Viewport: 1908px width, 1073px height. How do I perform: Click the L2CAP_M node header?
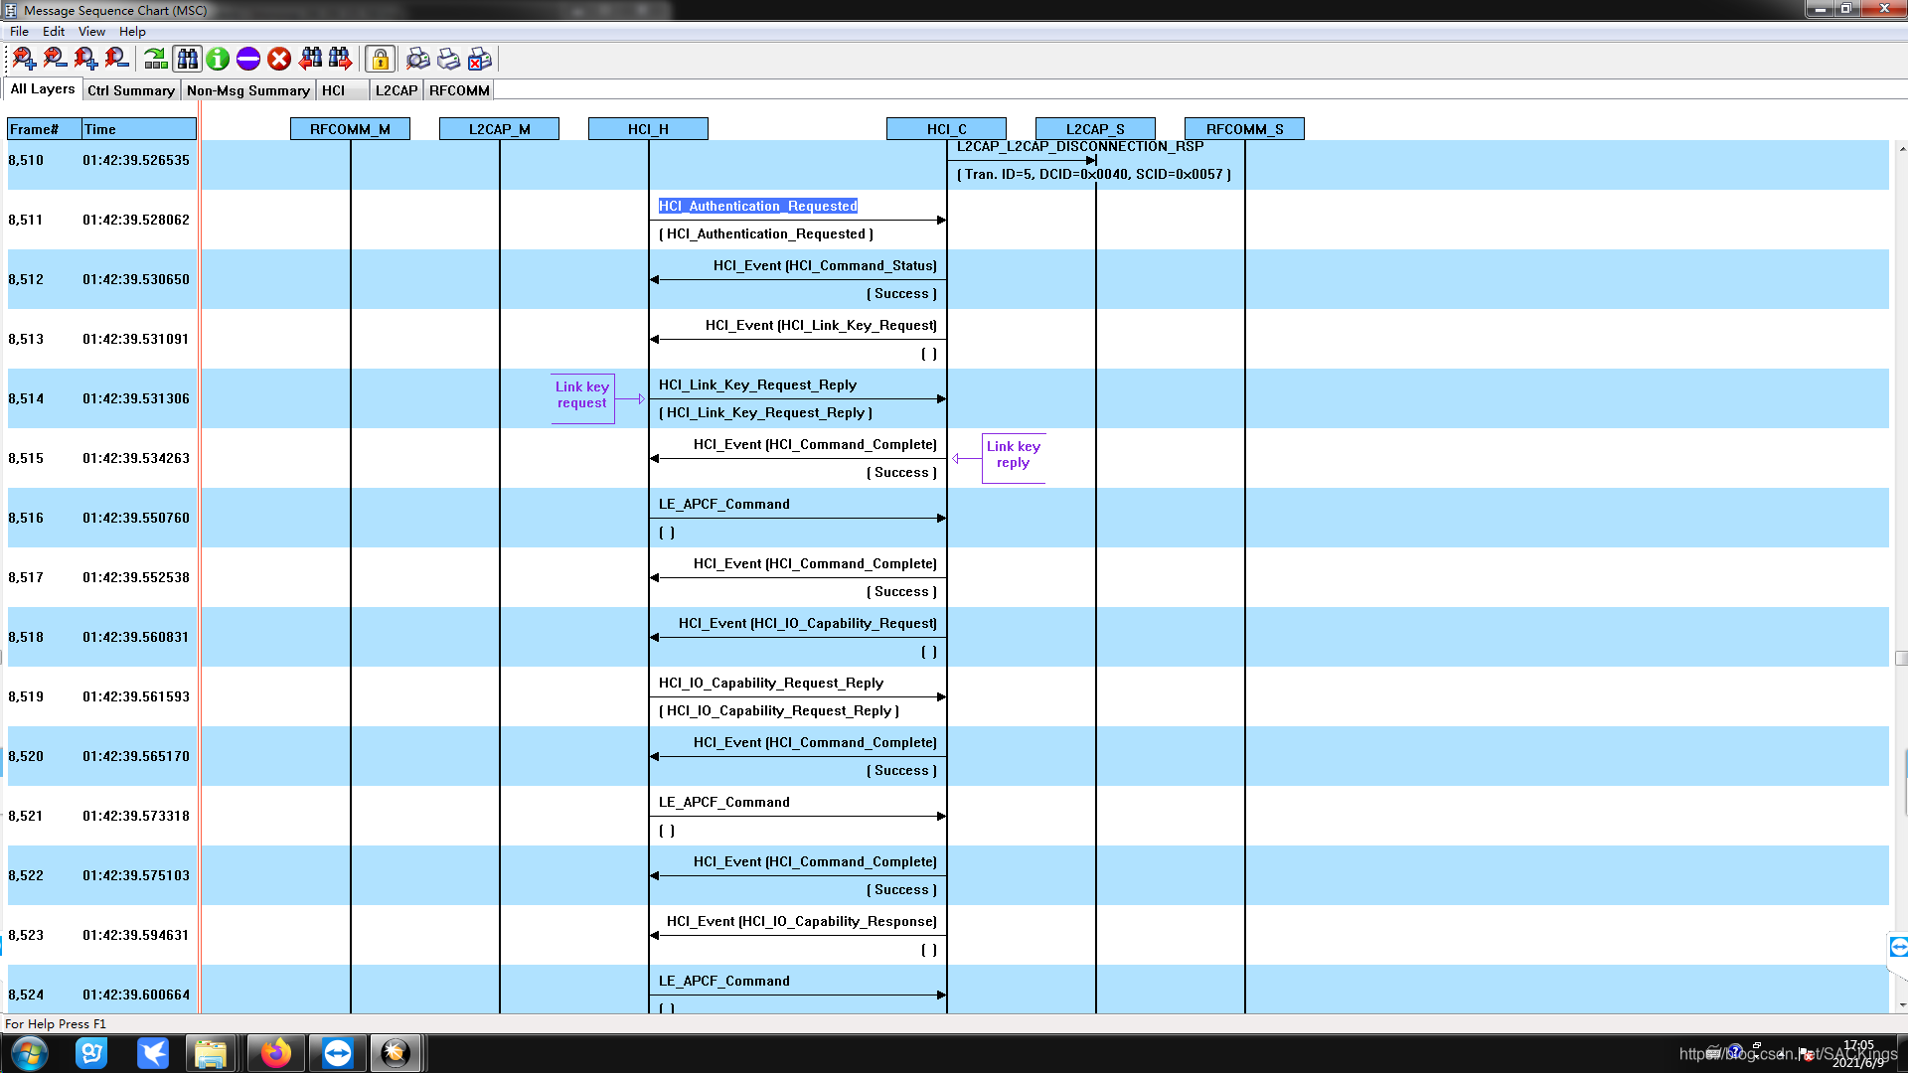click(x=499, y=129)
